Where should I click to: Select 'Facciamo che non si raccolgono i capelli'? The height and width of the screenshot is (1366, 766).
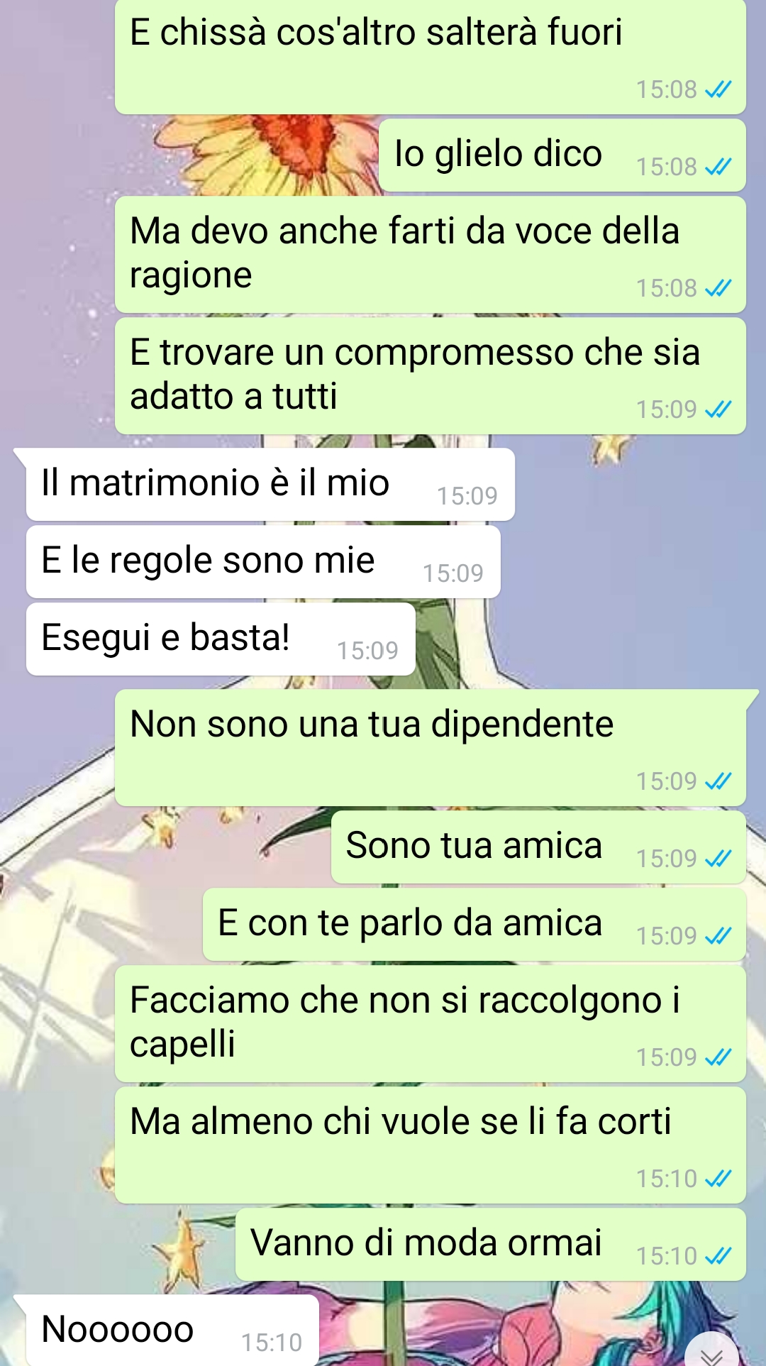(x=431, y=1024)
